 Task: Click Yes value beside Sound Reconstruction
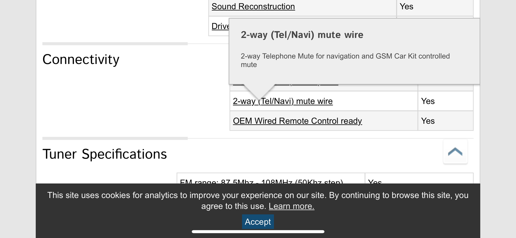pos(406,6)
